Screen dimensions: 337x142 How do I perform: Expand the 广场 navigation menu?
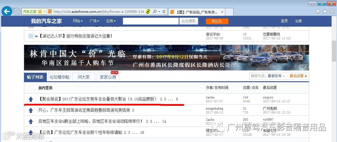[94, 21]
